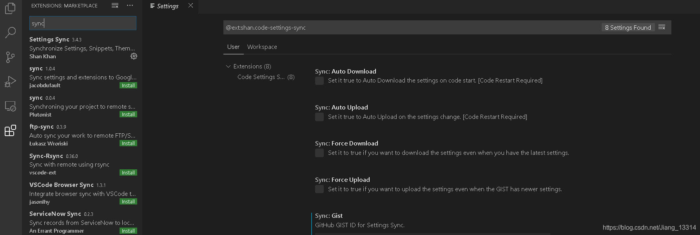Open the Search view in activity bar
Viewport: 700px width, 235px height.
(10, 32)
